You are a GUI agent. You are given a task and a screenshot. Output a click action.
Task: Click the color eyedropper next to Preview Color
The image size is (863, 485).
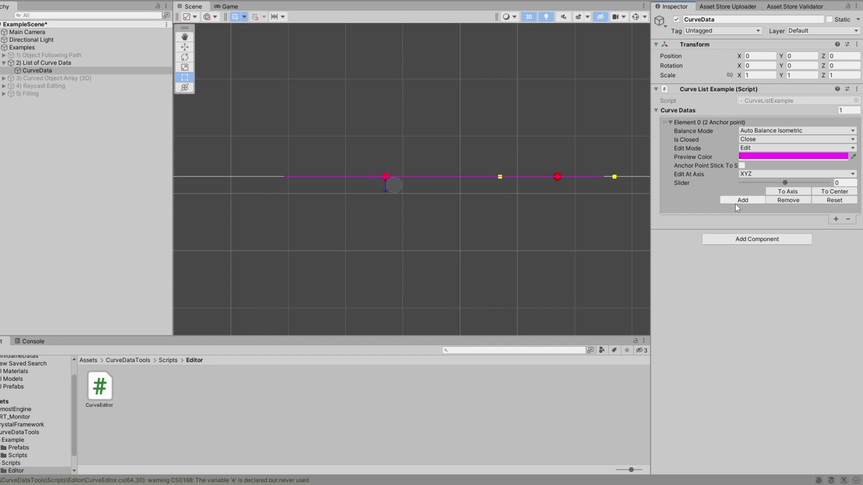pos(854,156)
